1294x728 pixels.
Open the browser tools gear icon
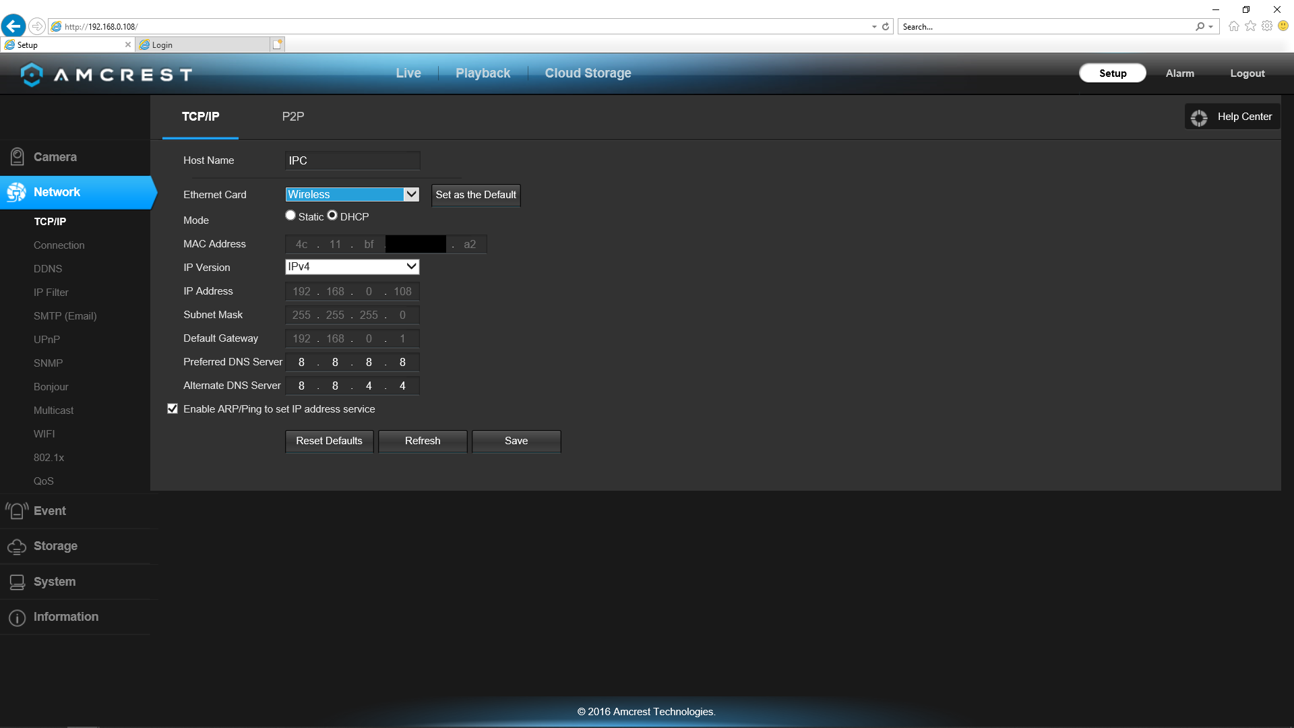(x=1267, y=26)
